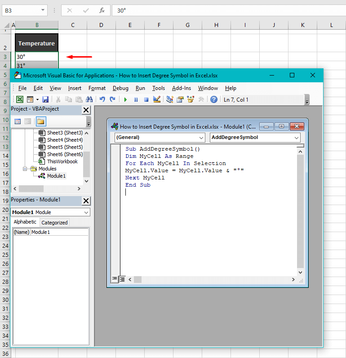Open the AddDegreeSymbol procedure dropdown

click(296, 138)
